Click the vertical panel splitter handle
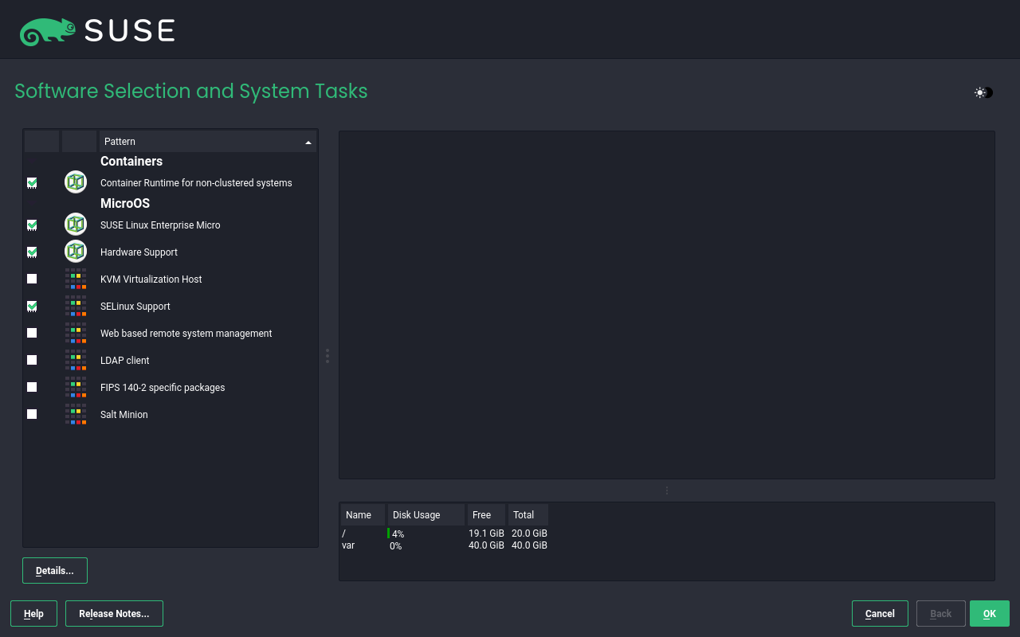 point(328,356)
